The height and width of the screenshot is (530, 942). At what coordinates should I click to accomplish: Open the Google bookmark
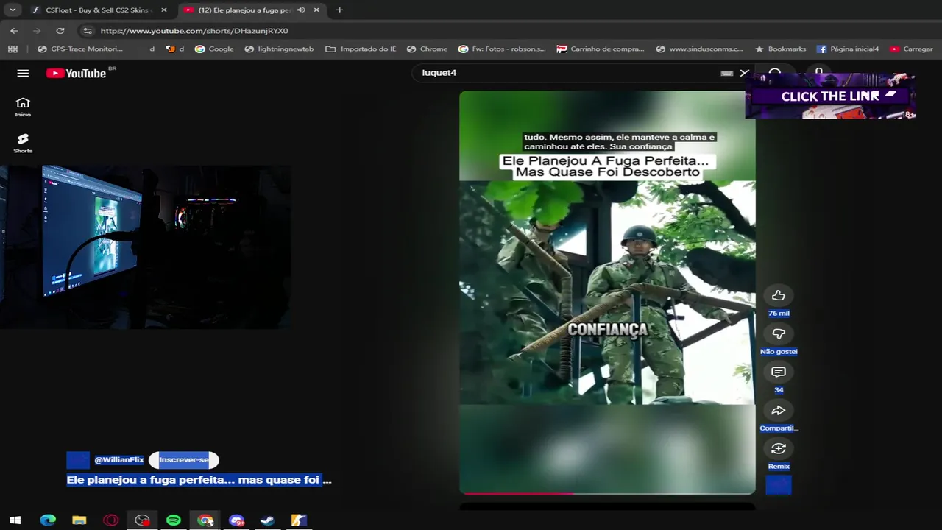click(x=214, y=49)
